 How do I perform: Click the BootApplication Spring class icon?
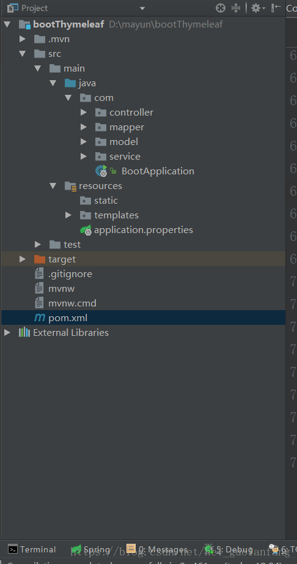click(101, 171)
